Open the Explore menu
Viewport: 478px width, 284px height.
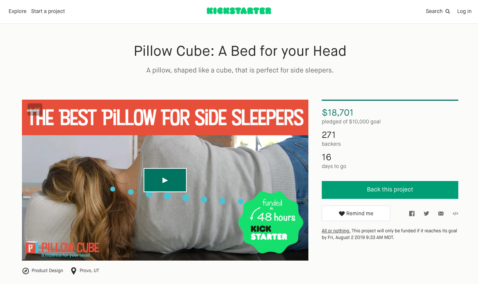click(x=17, y=11)
